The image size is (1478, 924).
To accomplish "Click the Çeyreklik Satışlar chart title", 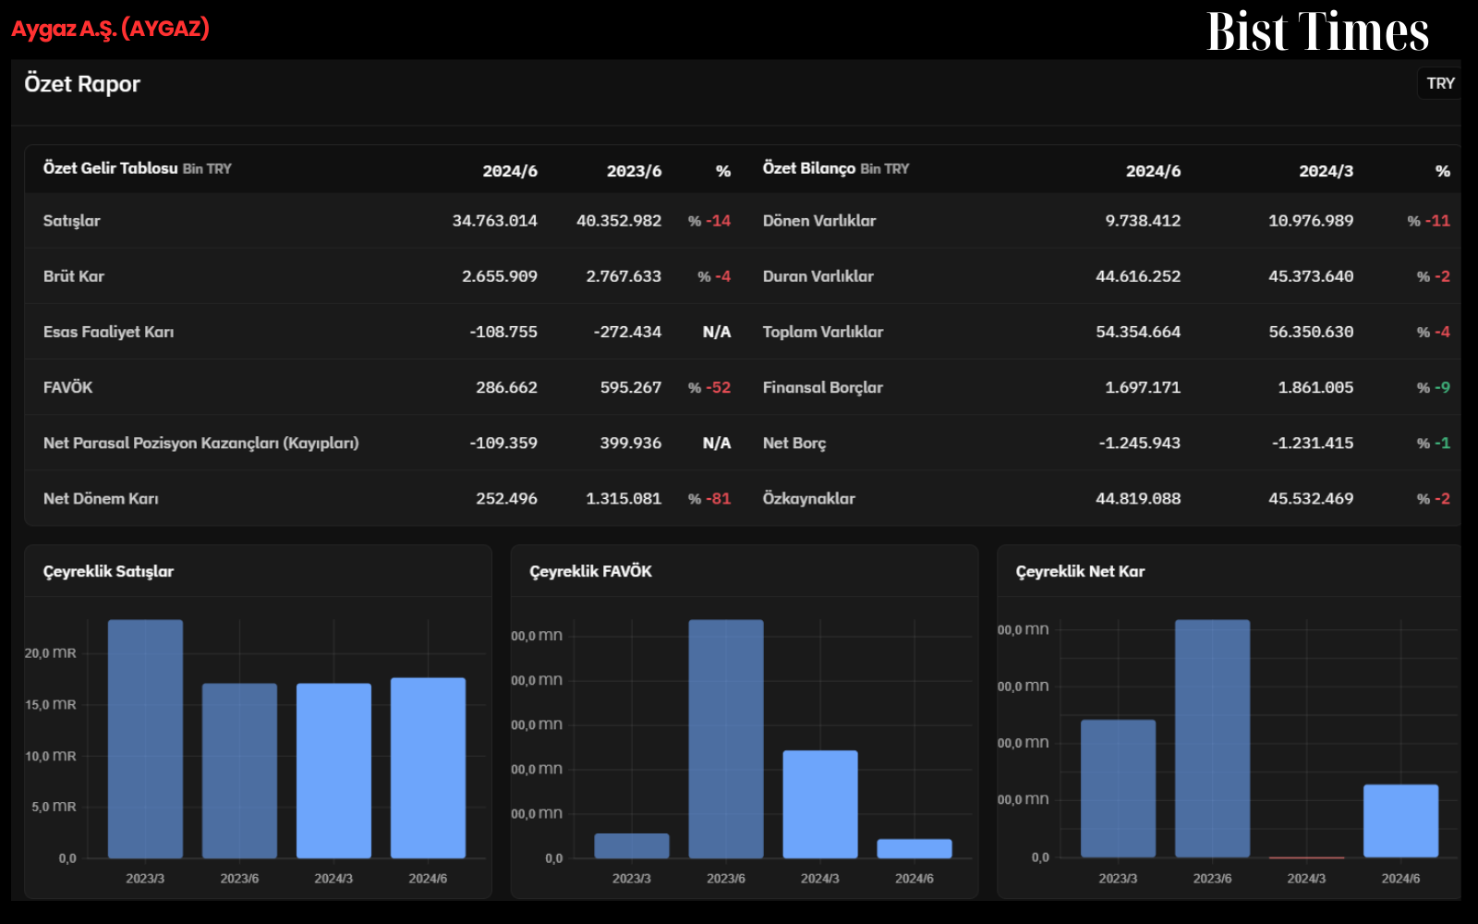I will 108,571.
